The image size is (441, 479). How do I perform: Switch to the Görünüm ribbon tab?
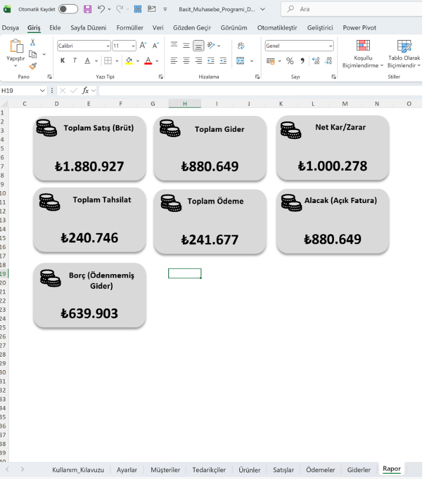(x=234, y=28)
